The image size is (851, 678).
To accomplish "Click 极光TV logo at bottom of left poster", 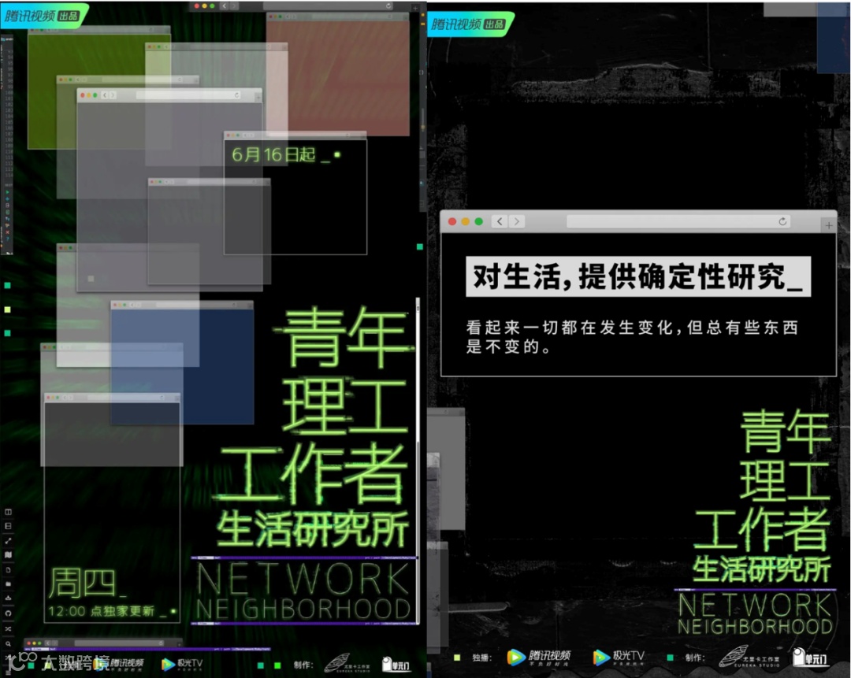I will coord(182,664).
